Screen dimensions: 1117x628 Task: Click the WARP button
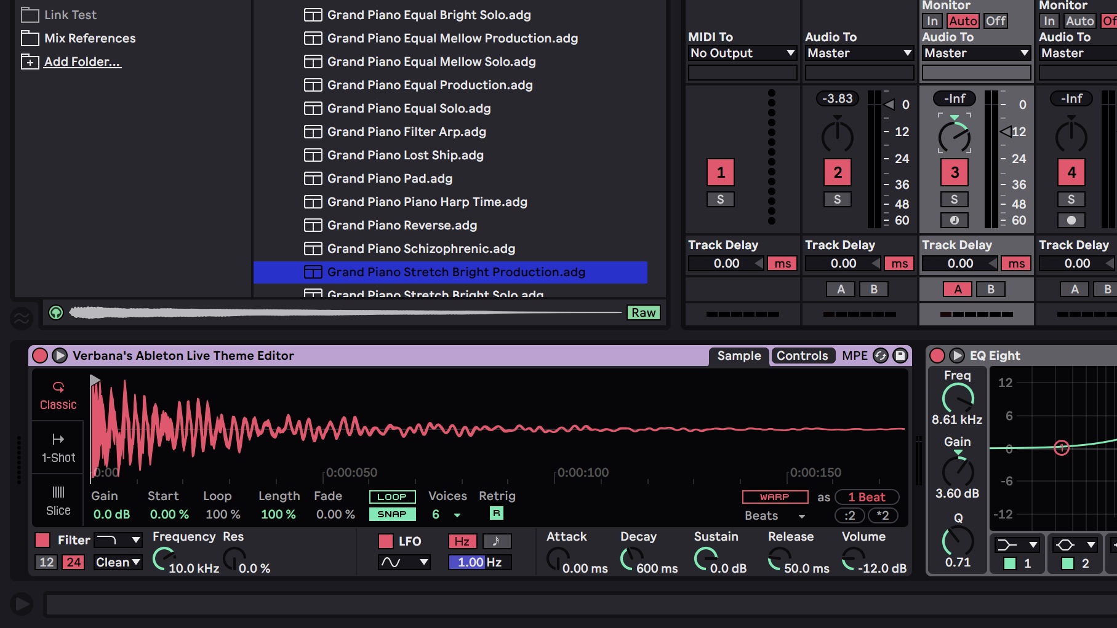(x=774, y=497)
